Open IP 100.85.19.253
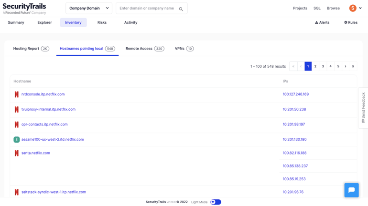 click(x=294, y=179)
